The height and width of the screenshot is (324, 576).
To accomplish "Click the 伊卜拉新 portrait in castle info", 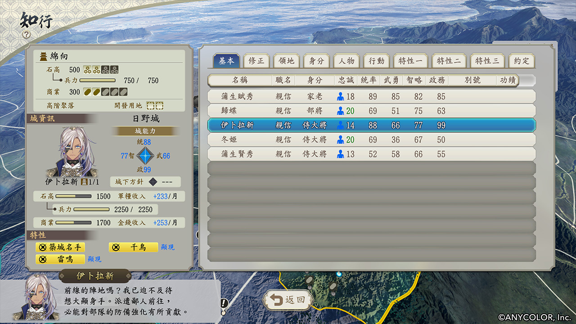I will pyautogui.click(x=71, y=152).
